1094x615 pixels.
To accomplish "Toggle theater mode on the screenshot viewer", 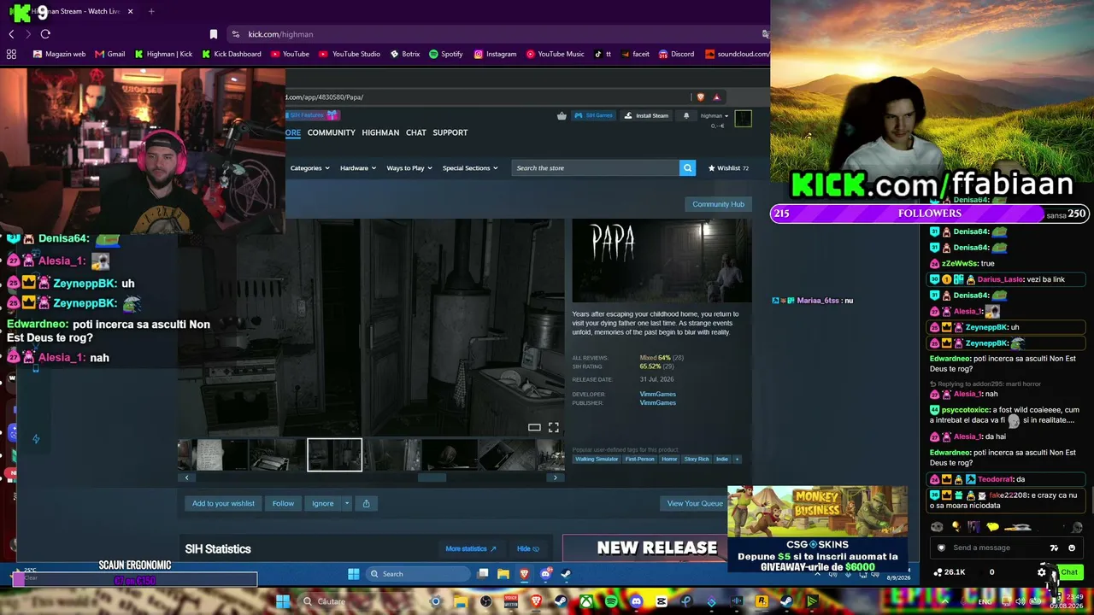I will (x=534, y=427).
